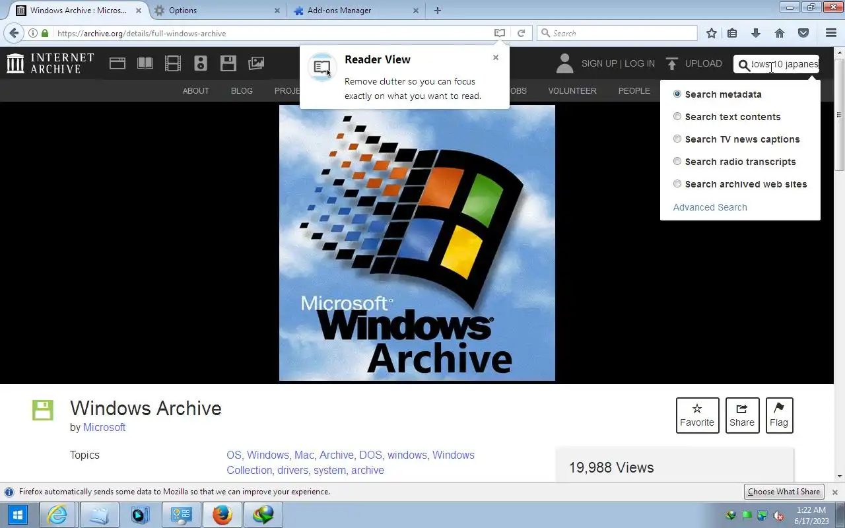Switch to the Add-ons Manager tab

(x=356, y=11)
